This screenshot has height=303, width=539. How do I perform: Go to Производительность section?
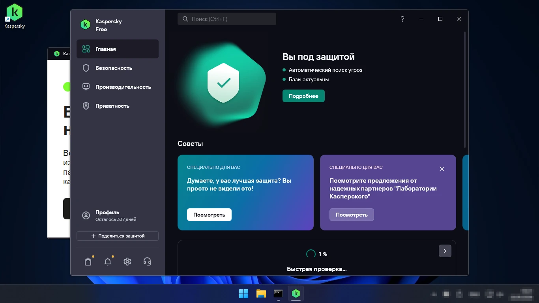[x=118, y=87]
